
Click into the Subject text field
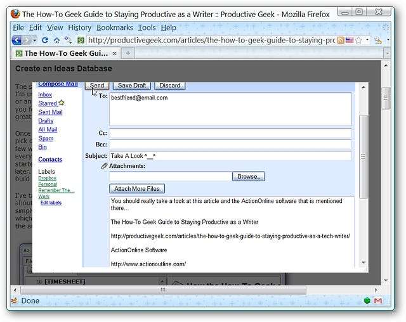[x=230, y=156]
